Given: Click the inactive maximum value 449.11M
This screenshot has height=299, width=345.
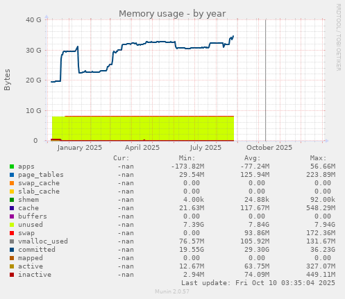Looking at the screenshot, I should [x=321, y=275].
